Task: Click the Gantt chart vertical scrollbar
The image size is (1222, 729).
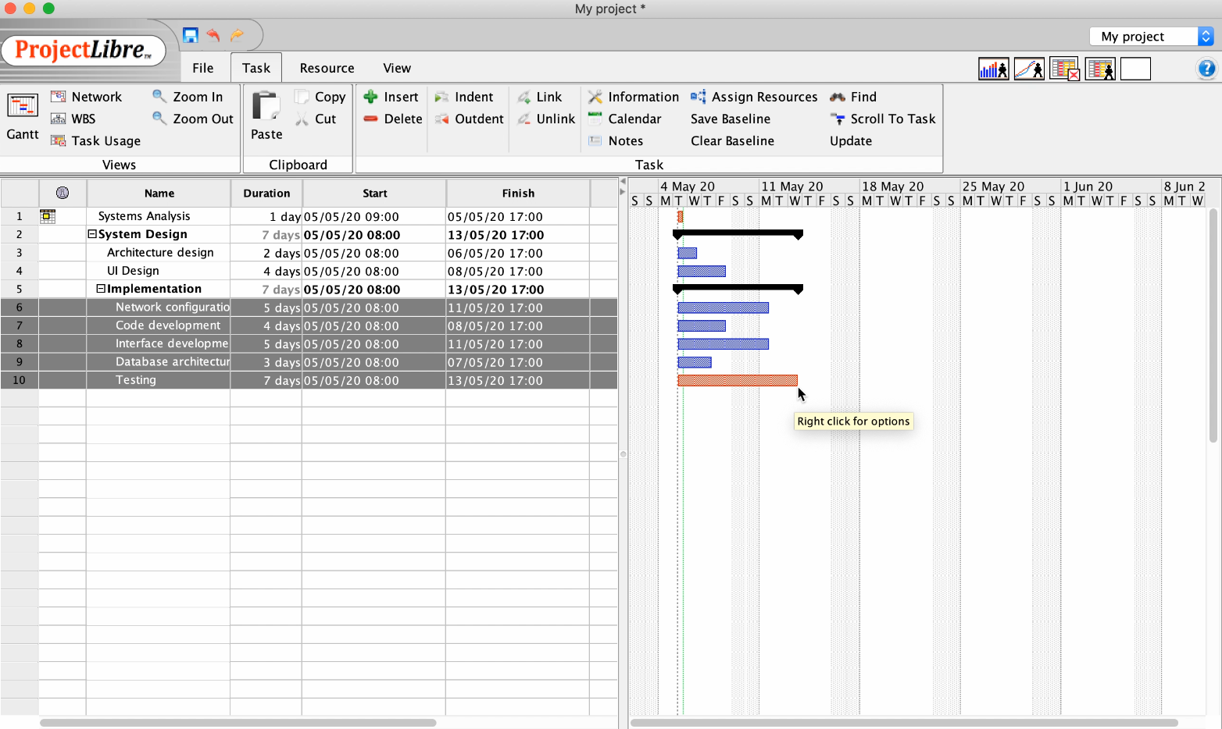Action: point(1213,328)
